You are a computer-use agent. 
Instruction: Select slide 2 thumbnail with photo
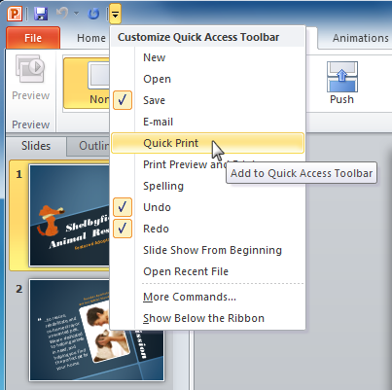click(96, 330)
